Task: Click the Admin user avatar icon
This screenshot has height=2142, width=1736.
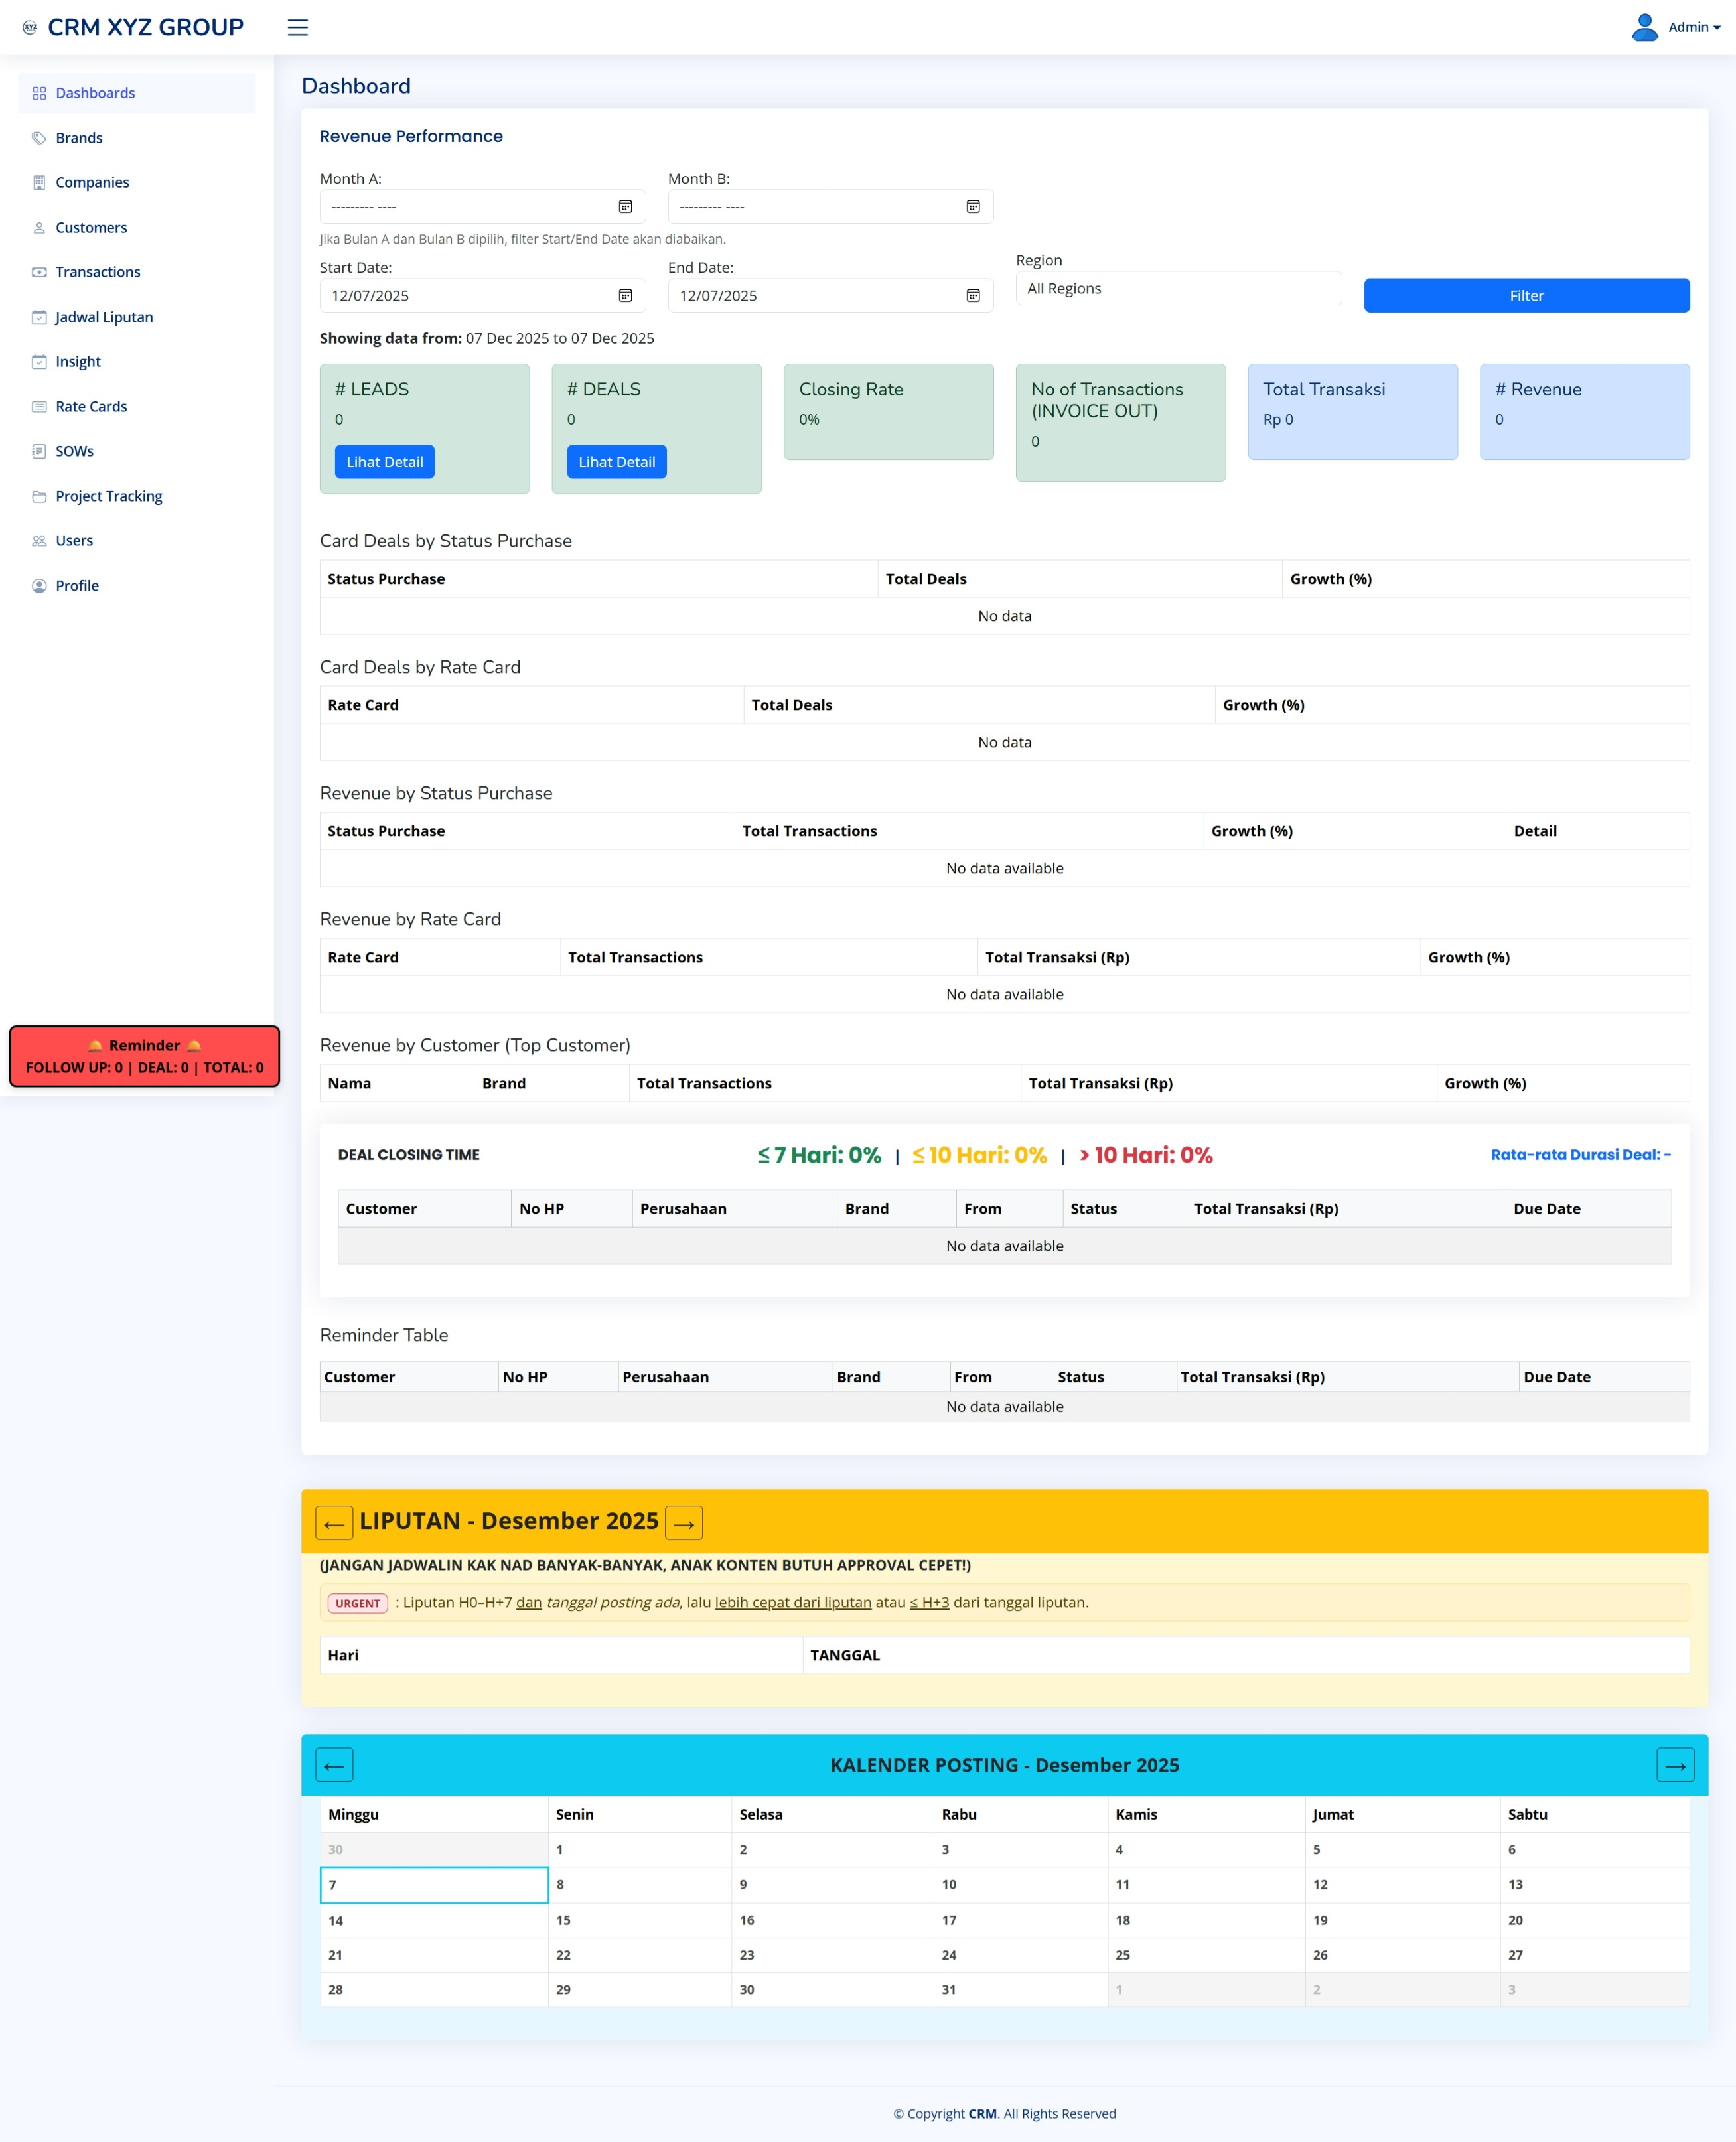Action: point(1644,27)
